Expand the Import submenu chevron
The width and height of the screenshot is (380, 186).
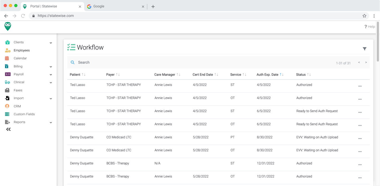point(51,99)
